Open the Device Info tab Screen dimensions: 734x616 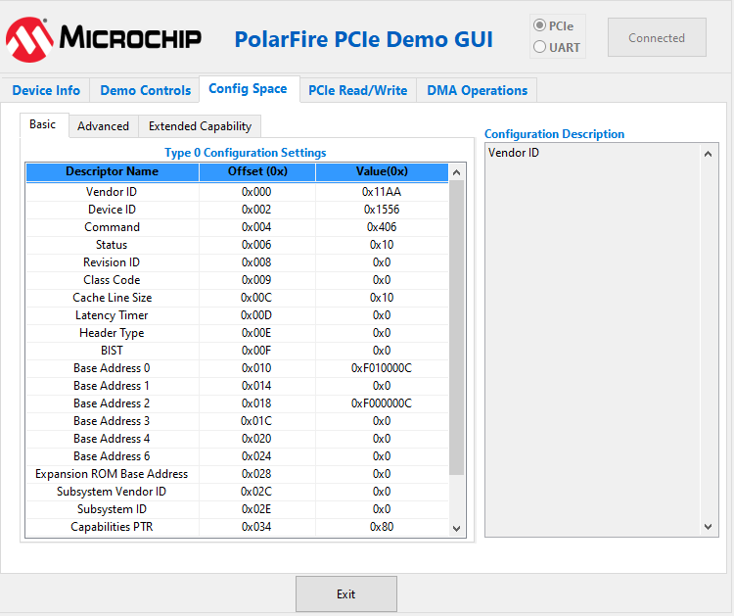(46, 90)
